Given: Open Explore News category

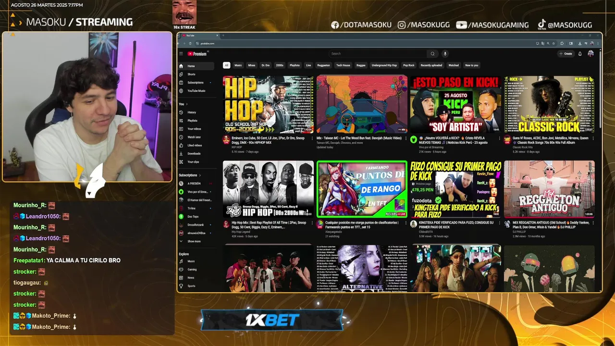Looking at the screenshot, I should click(196, 277).
